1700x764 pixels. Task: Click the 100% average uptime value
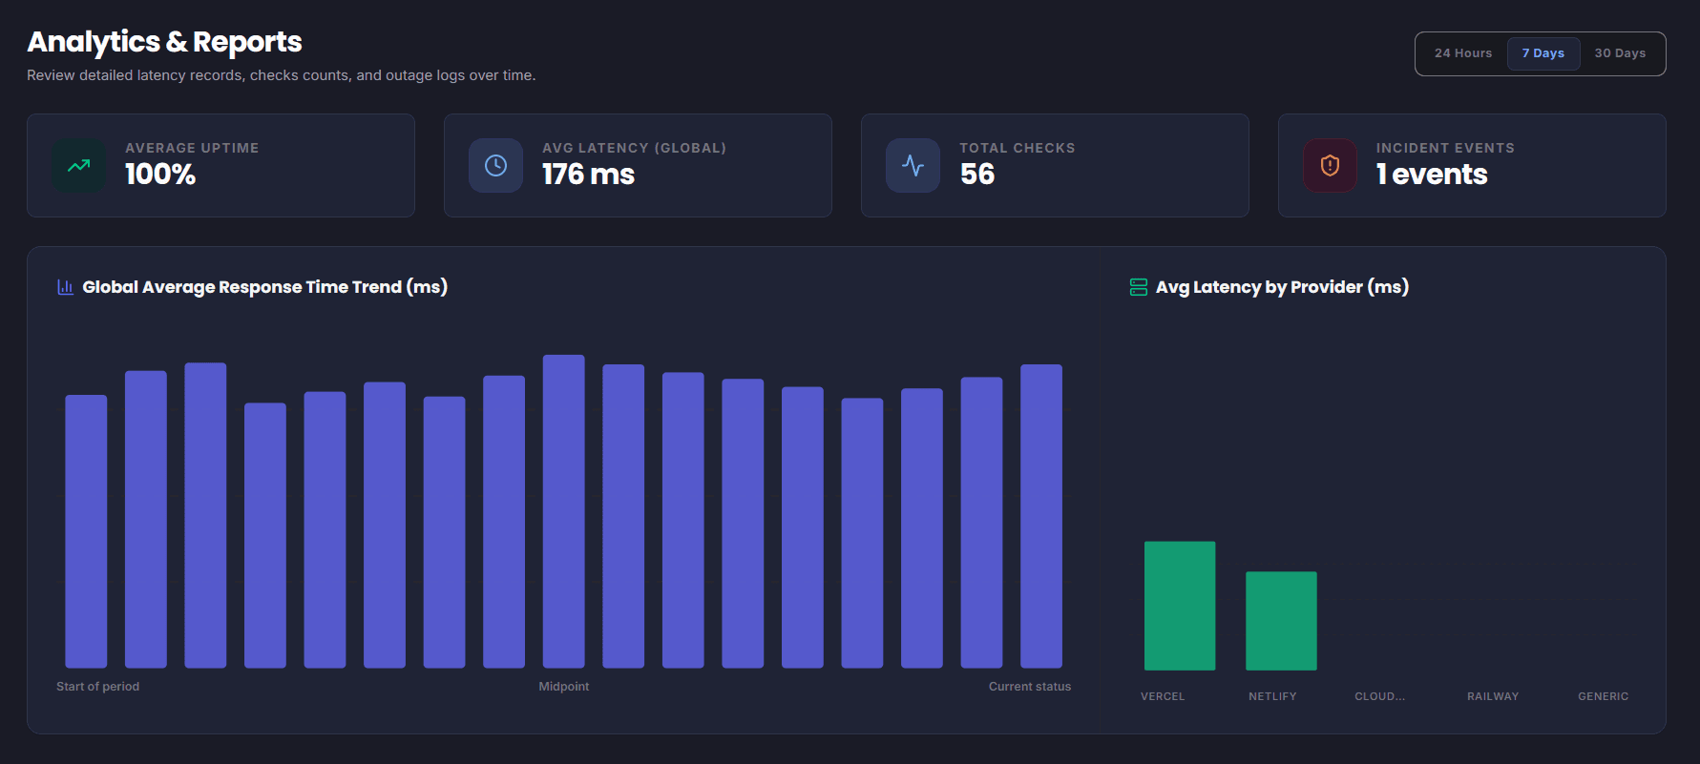(160, 175)
